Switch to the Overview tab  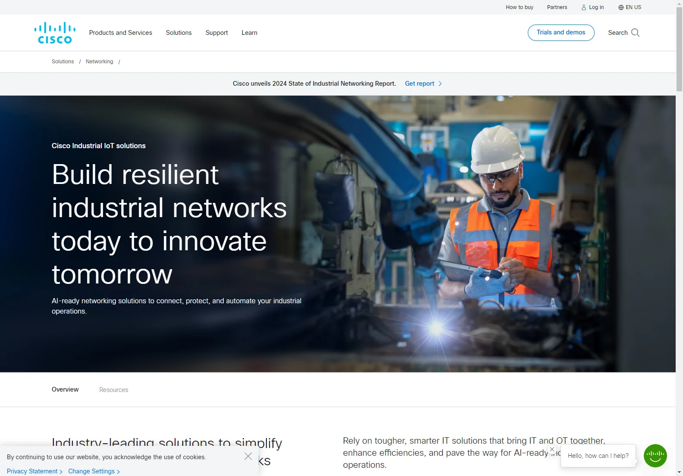pyautogui.click(x=65, y=389)
